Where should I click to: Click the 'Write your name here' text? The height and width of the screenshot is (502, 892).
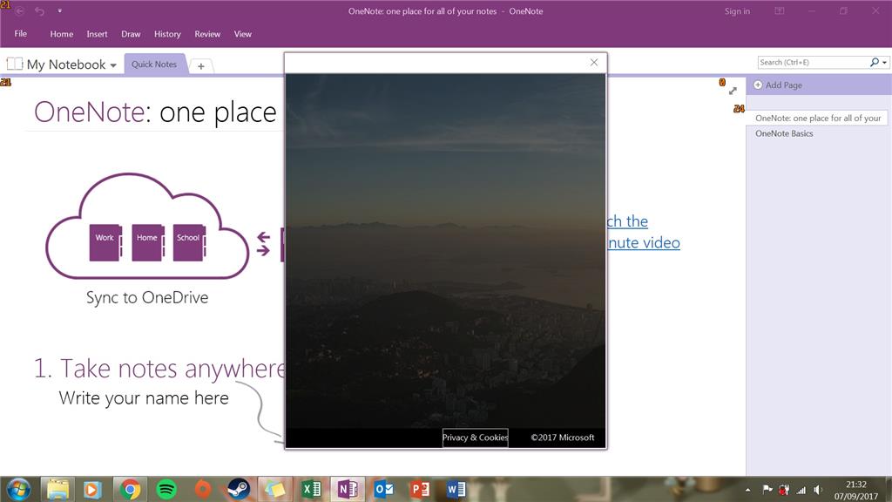[x=144, y=397]
